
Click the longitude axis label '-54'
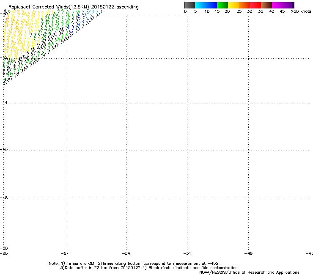(126, 253)
